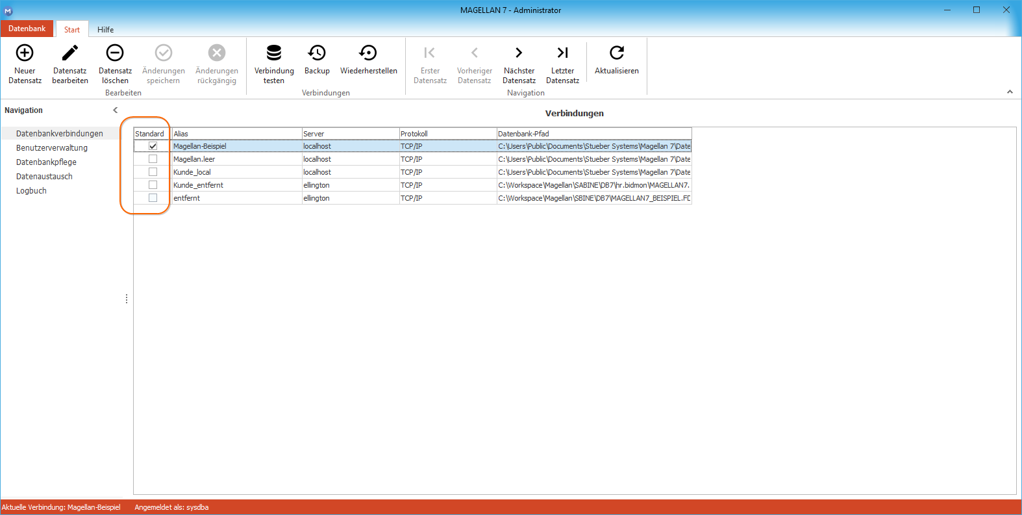Switch to the Hilfe tab
The height and width of the screenshot is (515, 1022).
[x=106, y=29]
